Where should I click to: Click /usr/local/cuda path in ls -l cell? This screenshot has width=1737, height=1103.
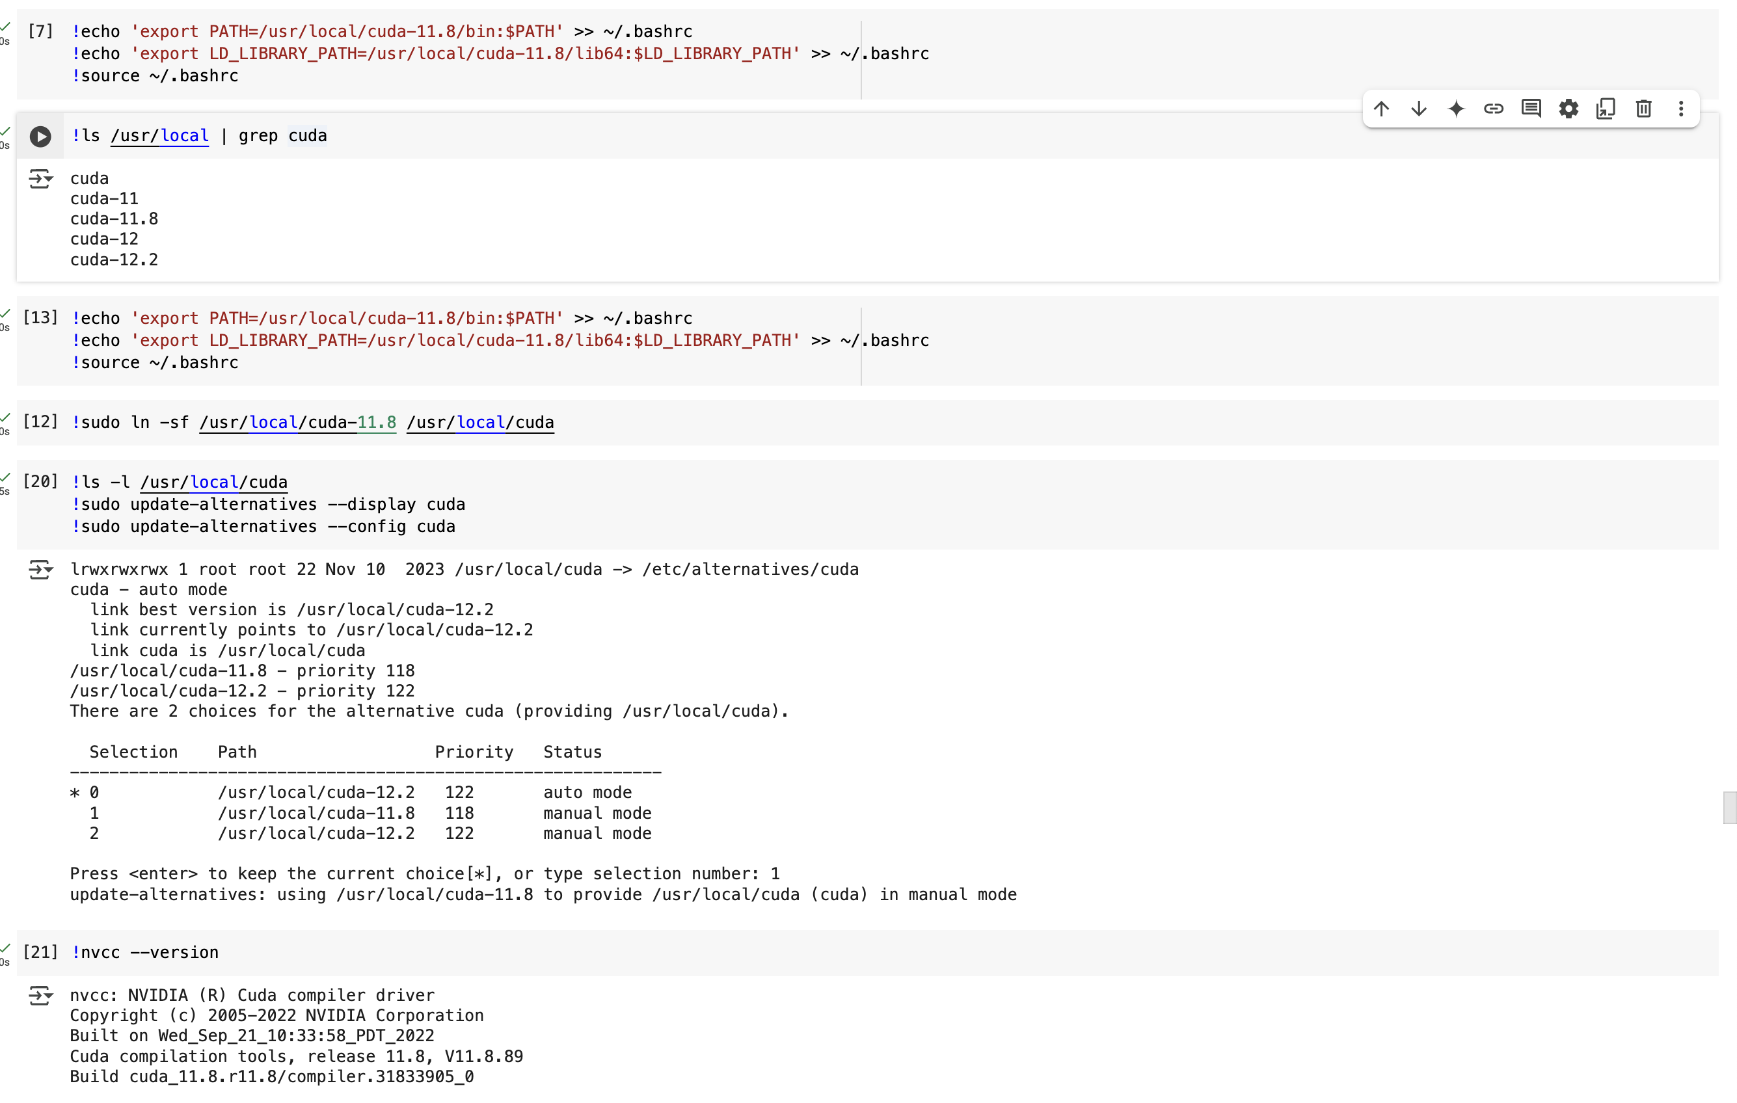click(213, 483)
